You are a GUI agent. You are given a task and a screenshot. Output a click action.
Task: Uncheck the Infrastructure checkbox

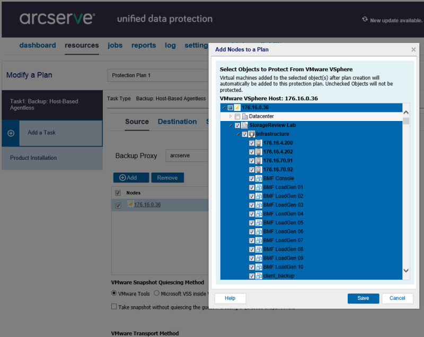pyautogui.click(x=244, y=134)
